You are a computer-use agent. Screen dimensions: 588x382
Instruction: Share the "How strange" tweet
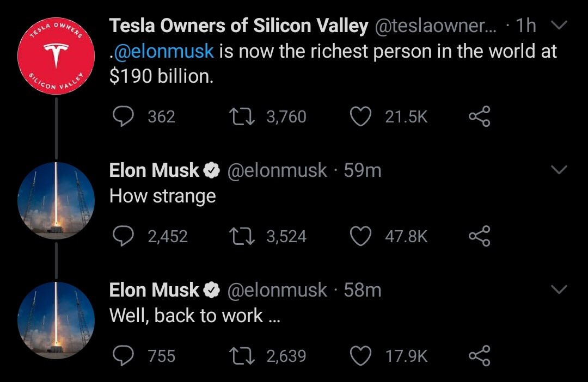coord(479,236)
